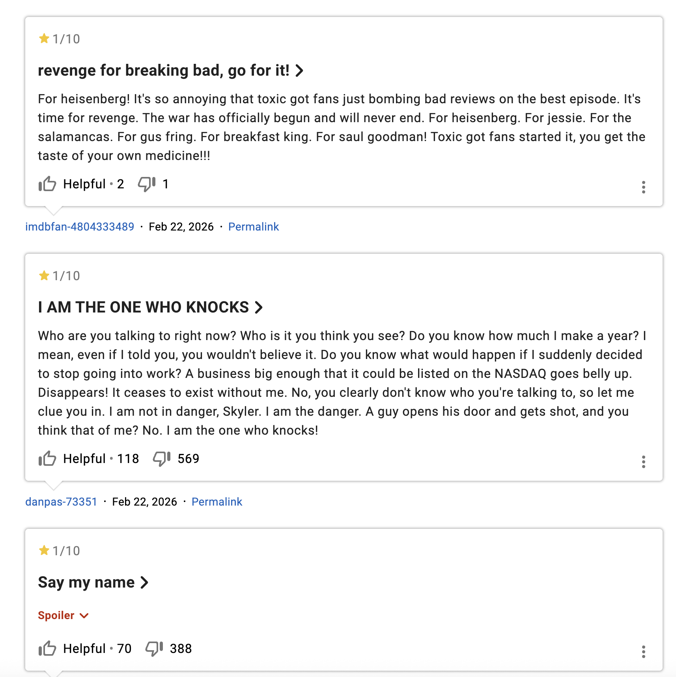Open three-dot menu on danpas-73351's review
The height and width of the screenshot is (677, 676).
click(x=643, y=462)
